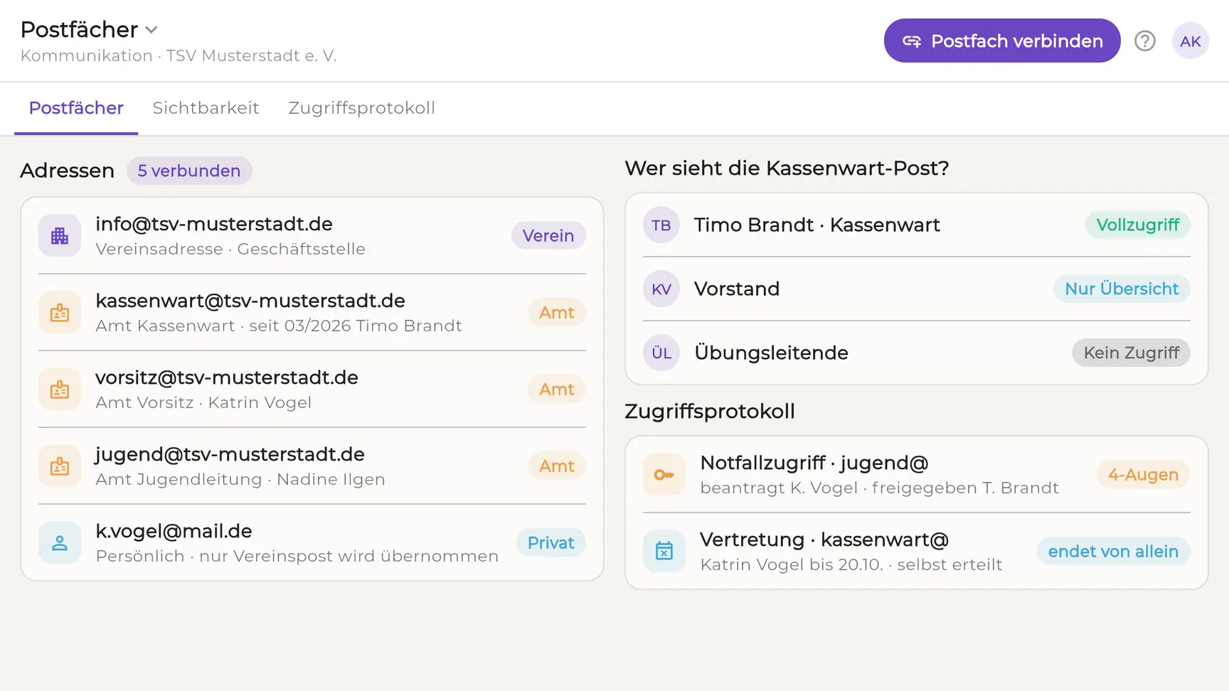Image resolution: width=1229 pixels, height=691 pixels.
Task: Click the badge icon beside kassenwart@tsv-musterstadt.de
Action: click(60, 312)
